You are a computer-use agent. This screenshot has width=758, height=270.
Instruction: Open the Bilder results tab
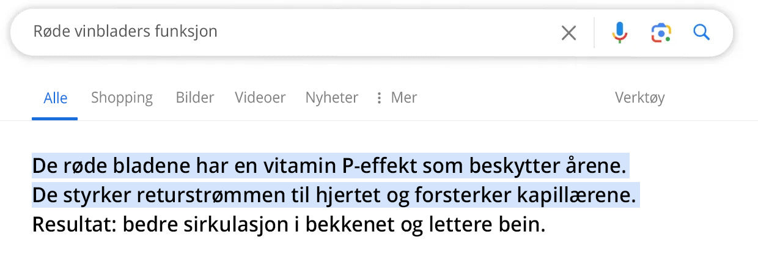click(195, 98)
